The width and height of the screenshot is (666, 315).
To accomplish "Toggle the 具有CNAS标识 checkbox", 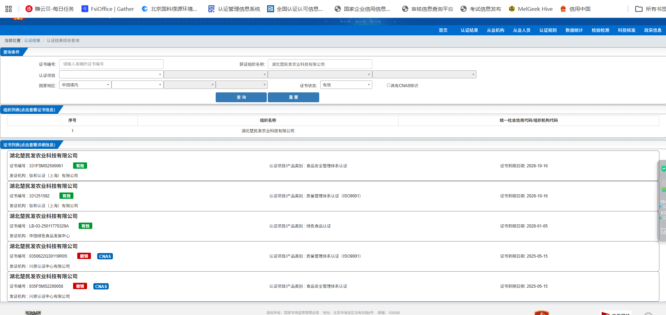I will click(388, 85).
